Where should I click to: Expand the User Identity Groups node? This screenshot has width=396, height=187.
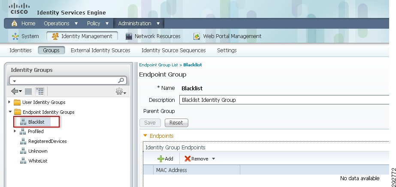tap(9, 102)
